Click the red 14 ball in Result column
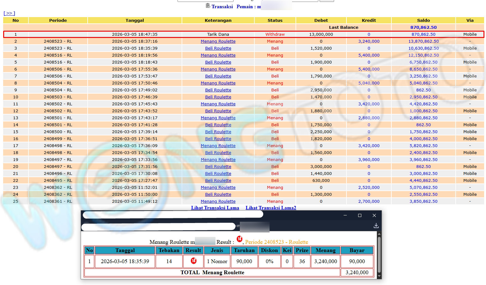The height and width of the screenshot is (285, 486). 193,261
